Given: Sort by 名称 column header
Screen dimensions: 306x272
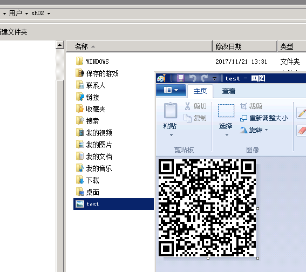Looking at the screenshot, I should (139, 46).
